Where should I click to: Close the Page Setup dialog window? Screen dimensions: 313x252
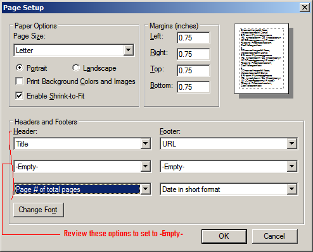305,8
